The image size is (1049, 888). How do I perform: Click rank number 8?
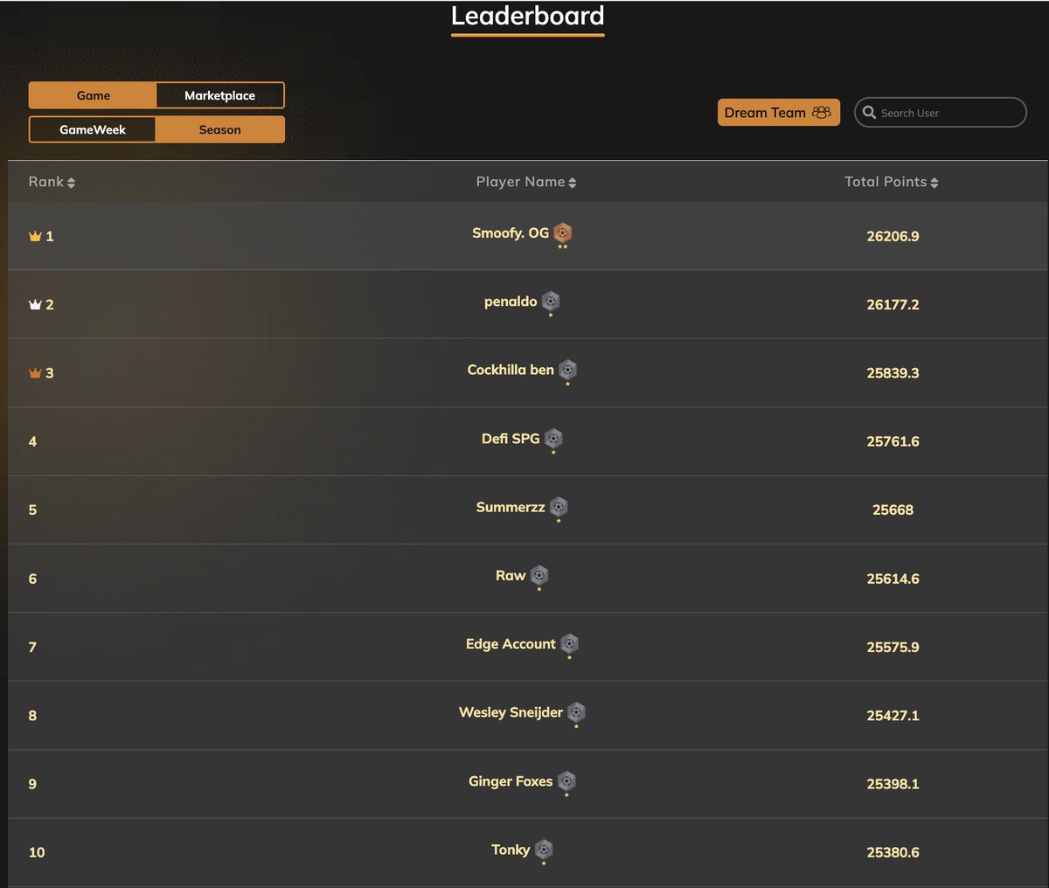coord(32,715)
